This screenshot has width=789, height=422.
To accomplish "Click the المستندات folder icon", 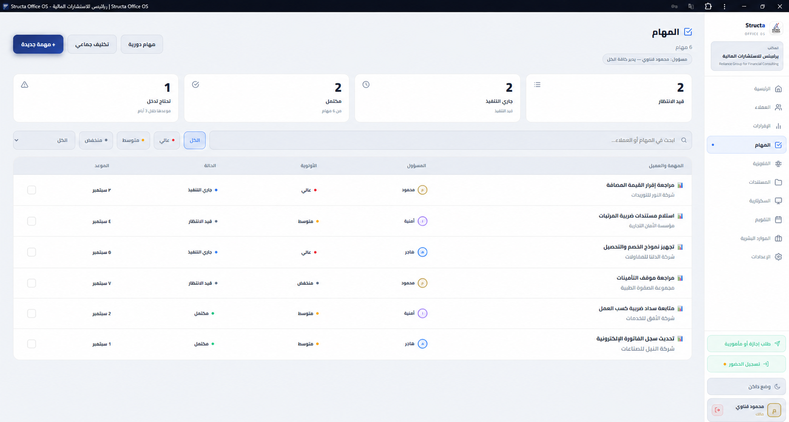I will tap(778, 182).
